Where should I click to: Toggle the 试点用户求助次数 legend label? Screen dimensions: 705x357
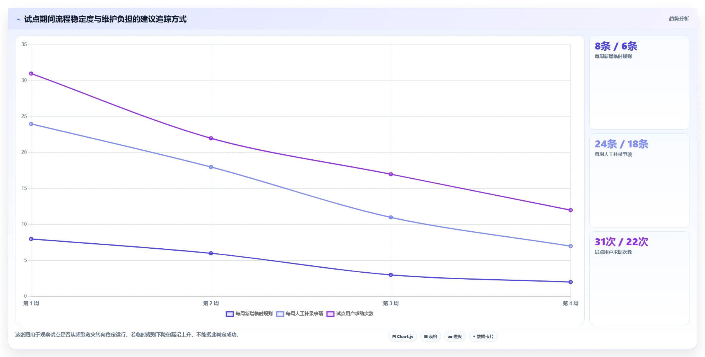coord(354,314)
